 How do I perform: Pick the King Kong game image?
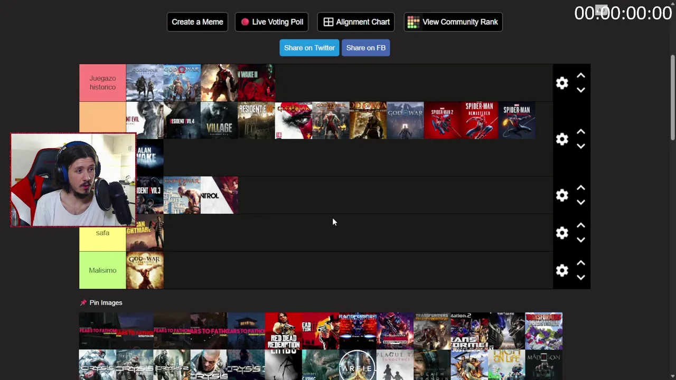pos(321,365)
